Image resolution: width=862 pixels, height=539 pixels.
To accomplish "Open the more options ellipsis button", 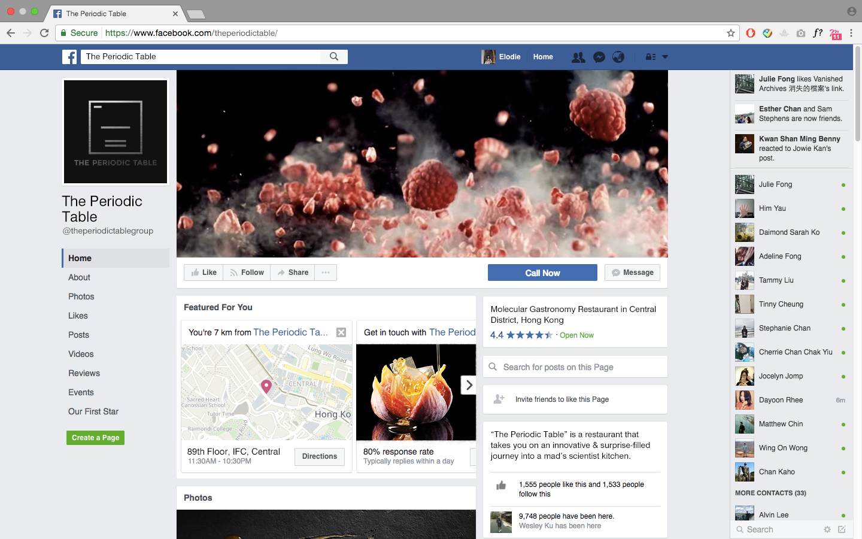I will 326,272.
